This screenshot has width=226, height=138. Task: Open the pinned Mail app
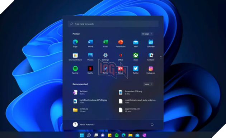point(136,43)
